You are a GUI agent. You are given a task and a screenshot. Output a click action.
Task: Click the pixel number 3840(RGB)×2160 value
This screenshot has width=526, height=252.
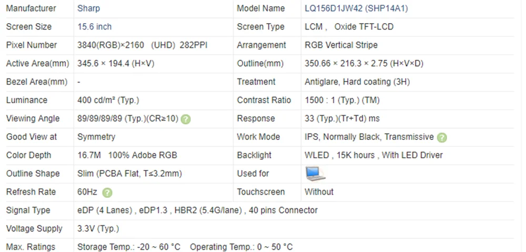click(110, 45)
